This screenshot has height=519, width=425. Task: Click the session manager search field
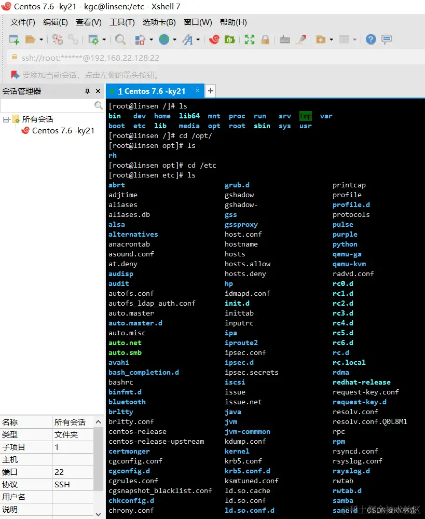(x=47, y=105)
